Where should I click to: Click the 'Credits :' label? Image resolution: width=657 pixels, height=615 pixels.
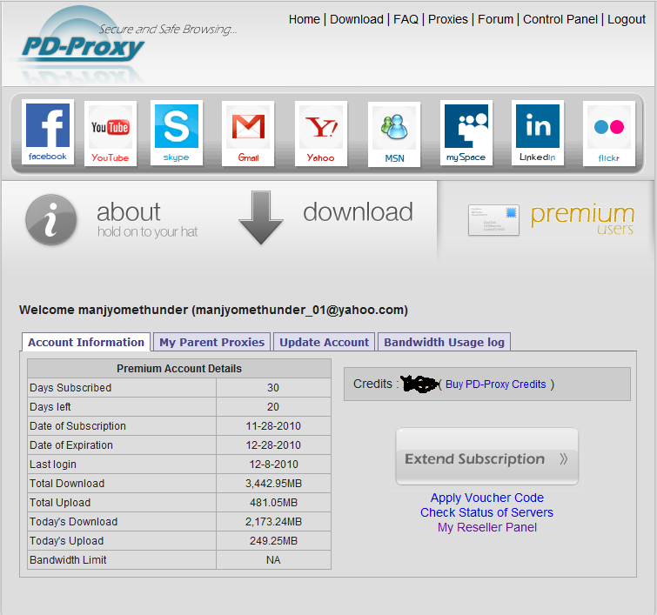pos(376,384)
